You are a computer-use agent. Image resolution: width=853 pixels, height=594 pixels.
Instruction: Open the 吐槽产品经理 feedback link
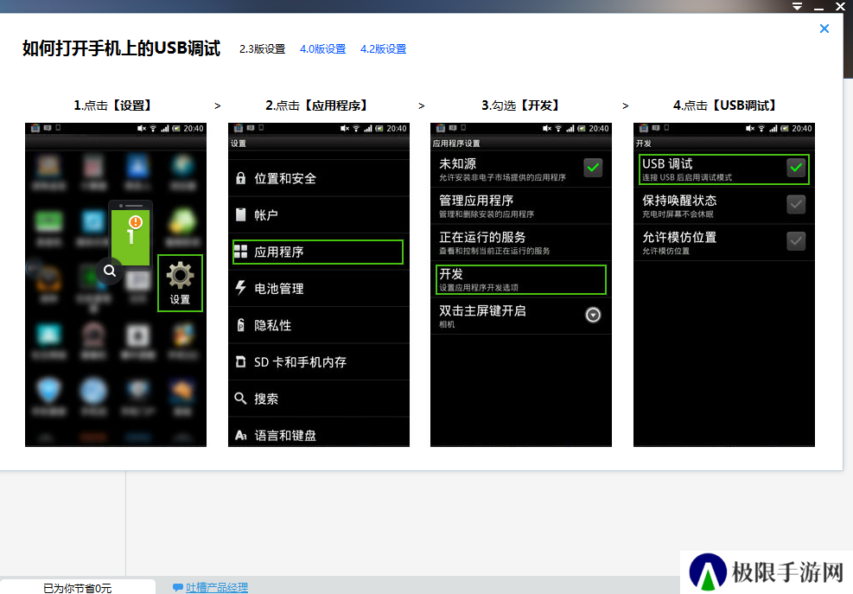pos(217,587)
